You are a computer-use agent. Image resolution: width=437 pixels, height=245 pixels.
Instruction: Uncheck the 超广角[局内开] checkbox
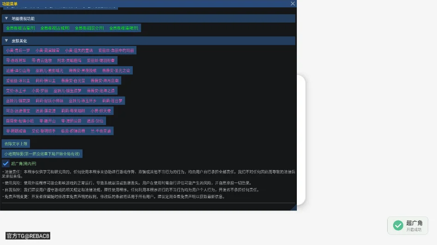pyautogui.click(x=6, y=163)
